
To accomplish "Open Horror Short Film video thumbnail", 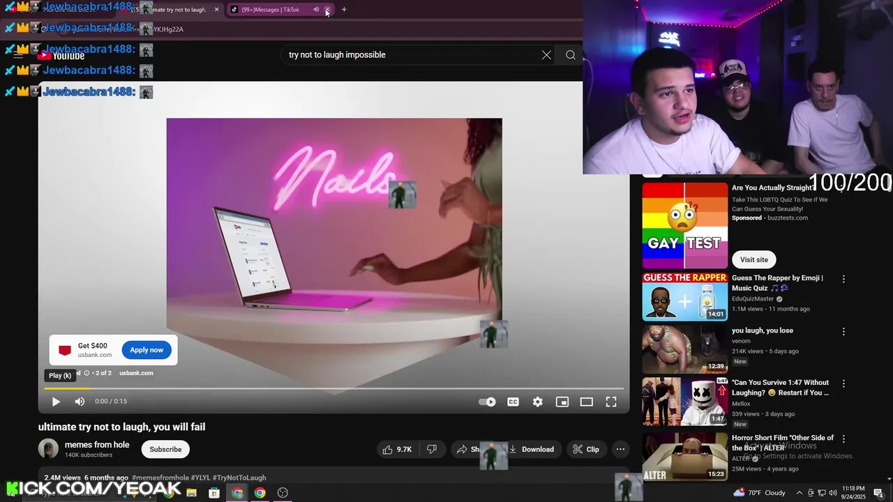I will (x=684, y=457).
